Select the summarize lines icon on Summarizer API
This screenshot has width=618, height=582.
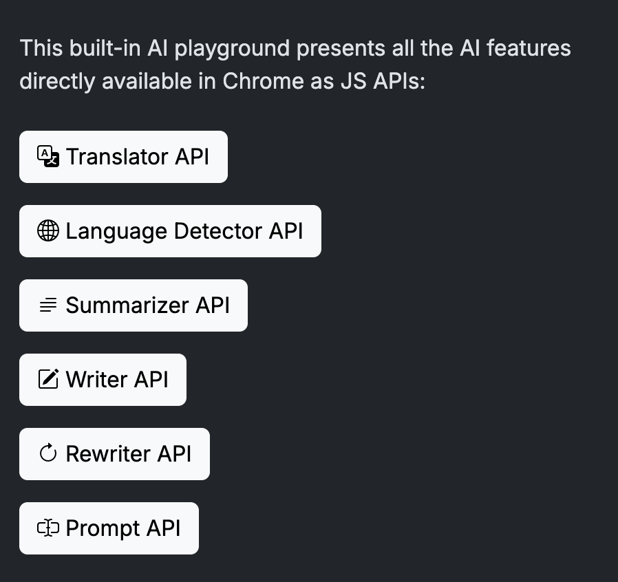tap(47, 305)
